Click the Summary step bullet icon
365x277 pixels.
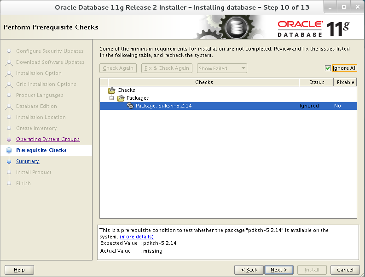point(9,161)
